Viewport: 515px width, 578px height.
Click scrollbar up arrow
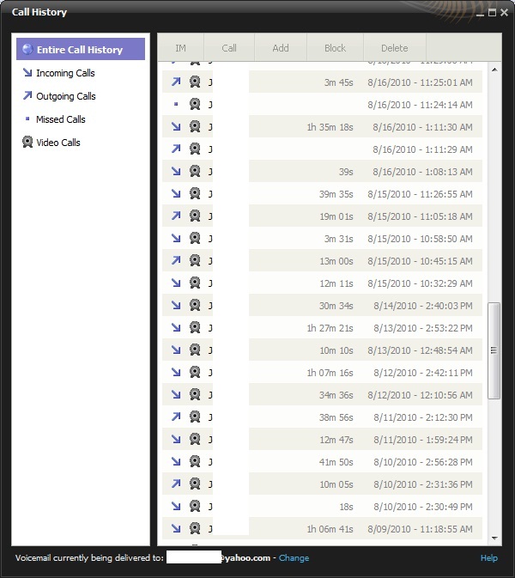[494, 70]
